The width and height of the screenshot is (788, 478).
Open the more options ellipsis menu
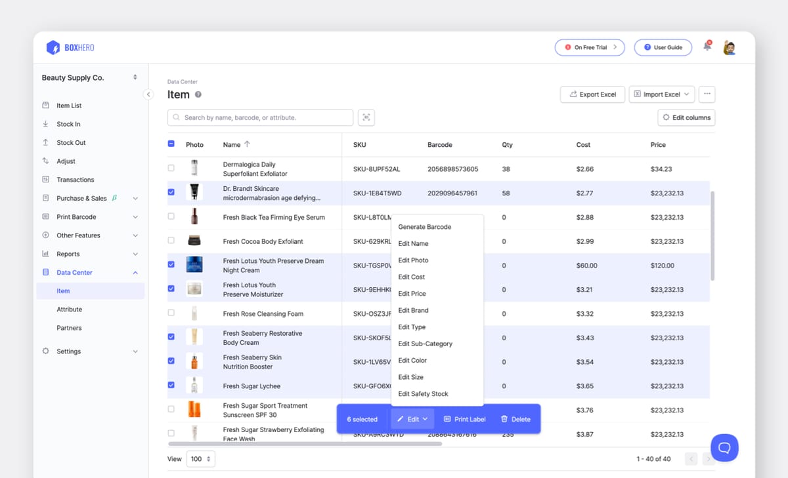click(x=707, y=94)
